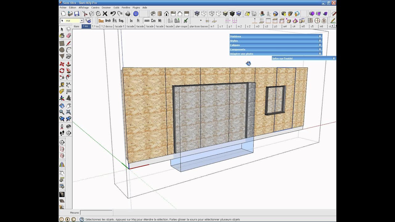Open the Fichier menu

[x=63, y=7]
